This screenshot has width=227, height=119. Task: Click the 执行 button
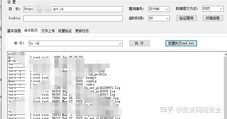(139, 43)
